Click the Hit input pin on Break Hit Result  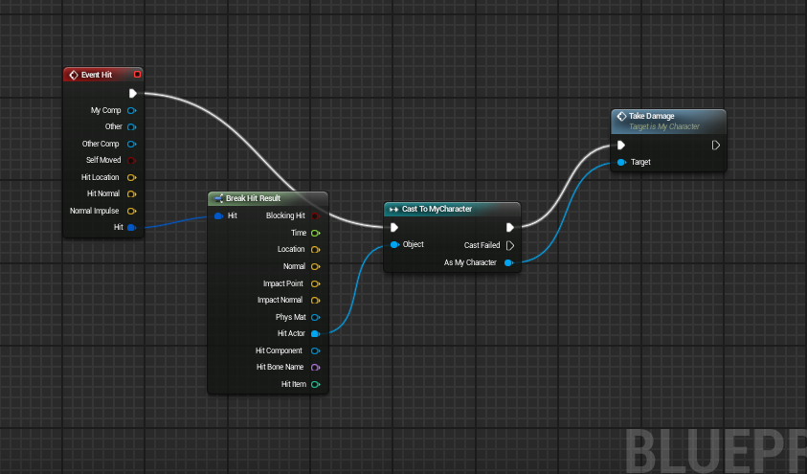(218, 215)
